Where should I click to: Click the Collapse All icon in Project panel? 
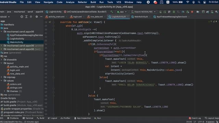(31, 17)
